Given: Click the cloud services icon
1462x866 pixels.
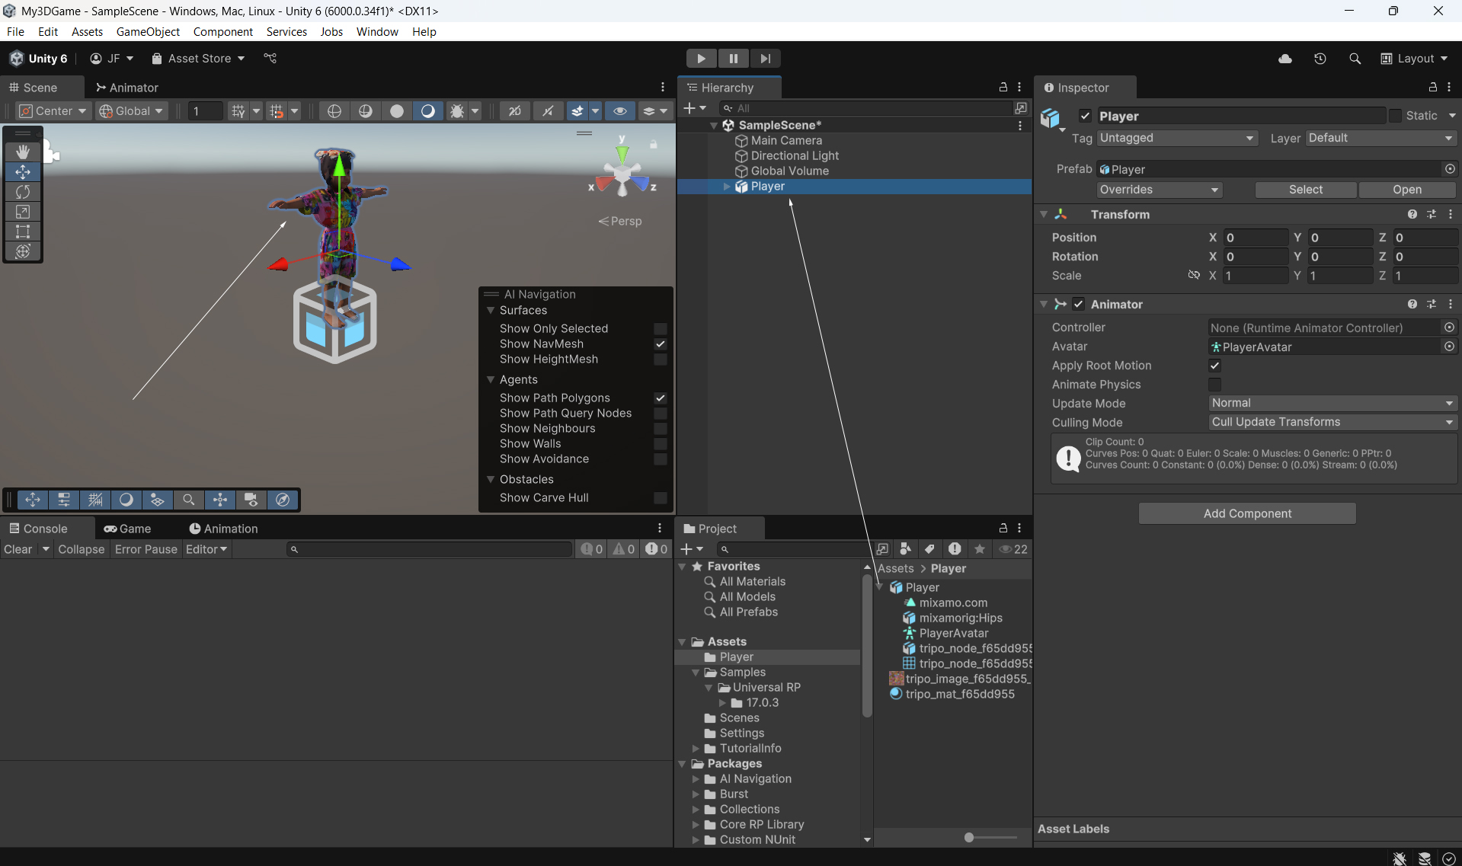Looking at the screenshot, I should [1284, 59].
